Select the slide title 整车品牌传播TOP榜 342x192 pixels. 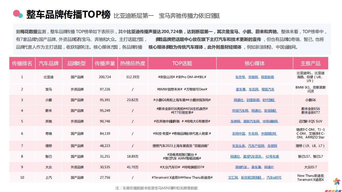coord(68,15)
